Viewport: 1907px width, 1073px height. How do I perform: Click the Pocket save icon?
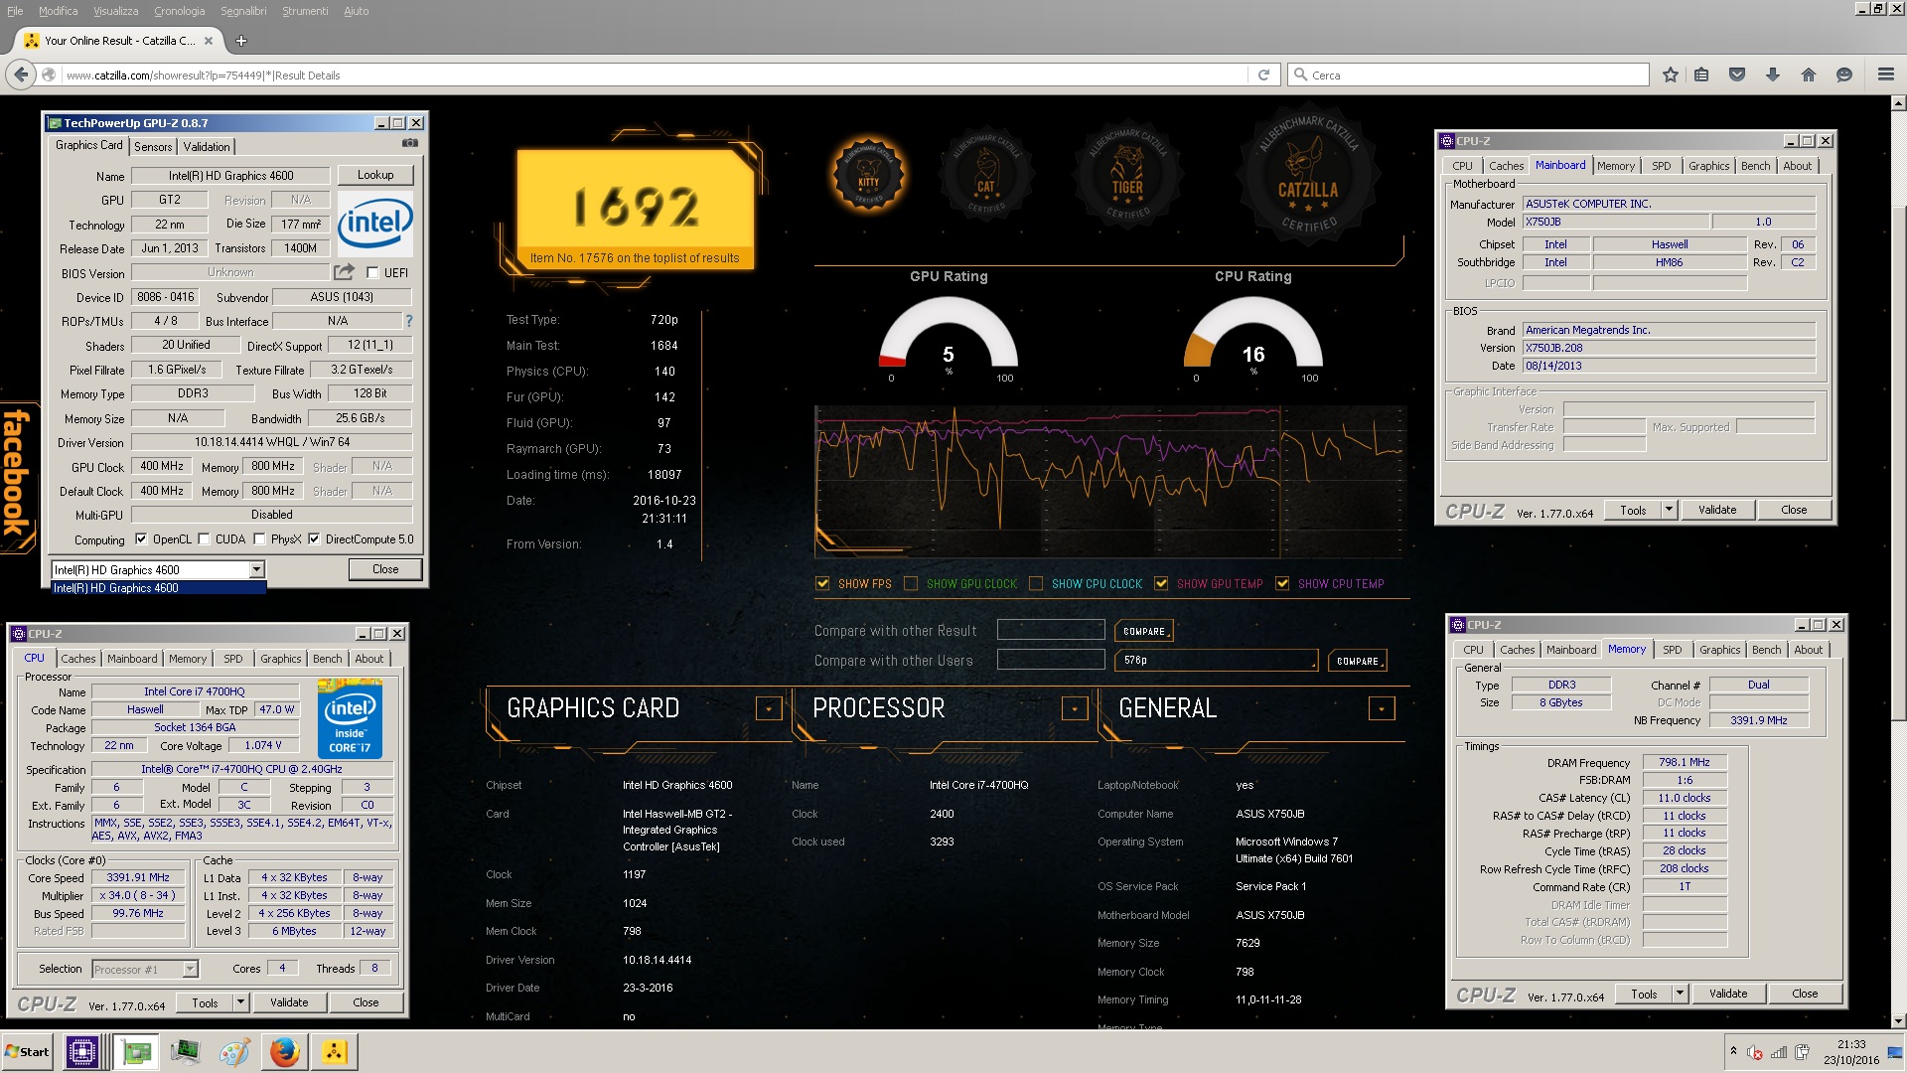pos(1737,75)
